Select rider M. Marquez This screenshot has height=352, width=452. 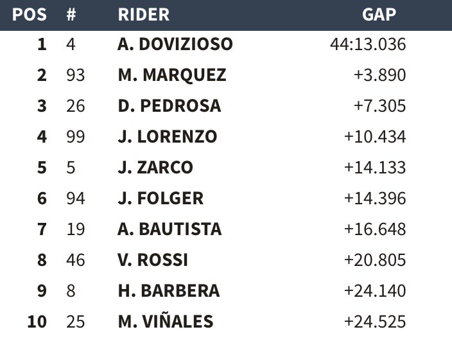(172, 75)
